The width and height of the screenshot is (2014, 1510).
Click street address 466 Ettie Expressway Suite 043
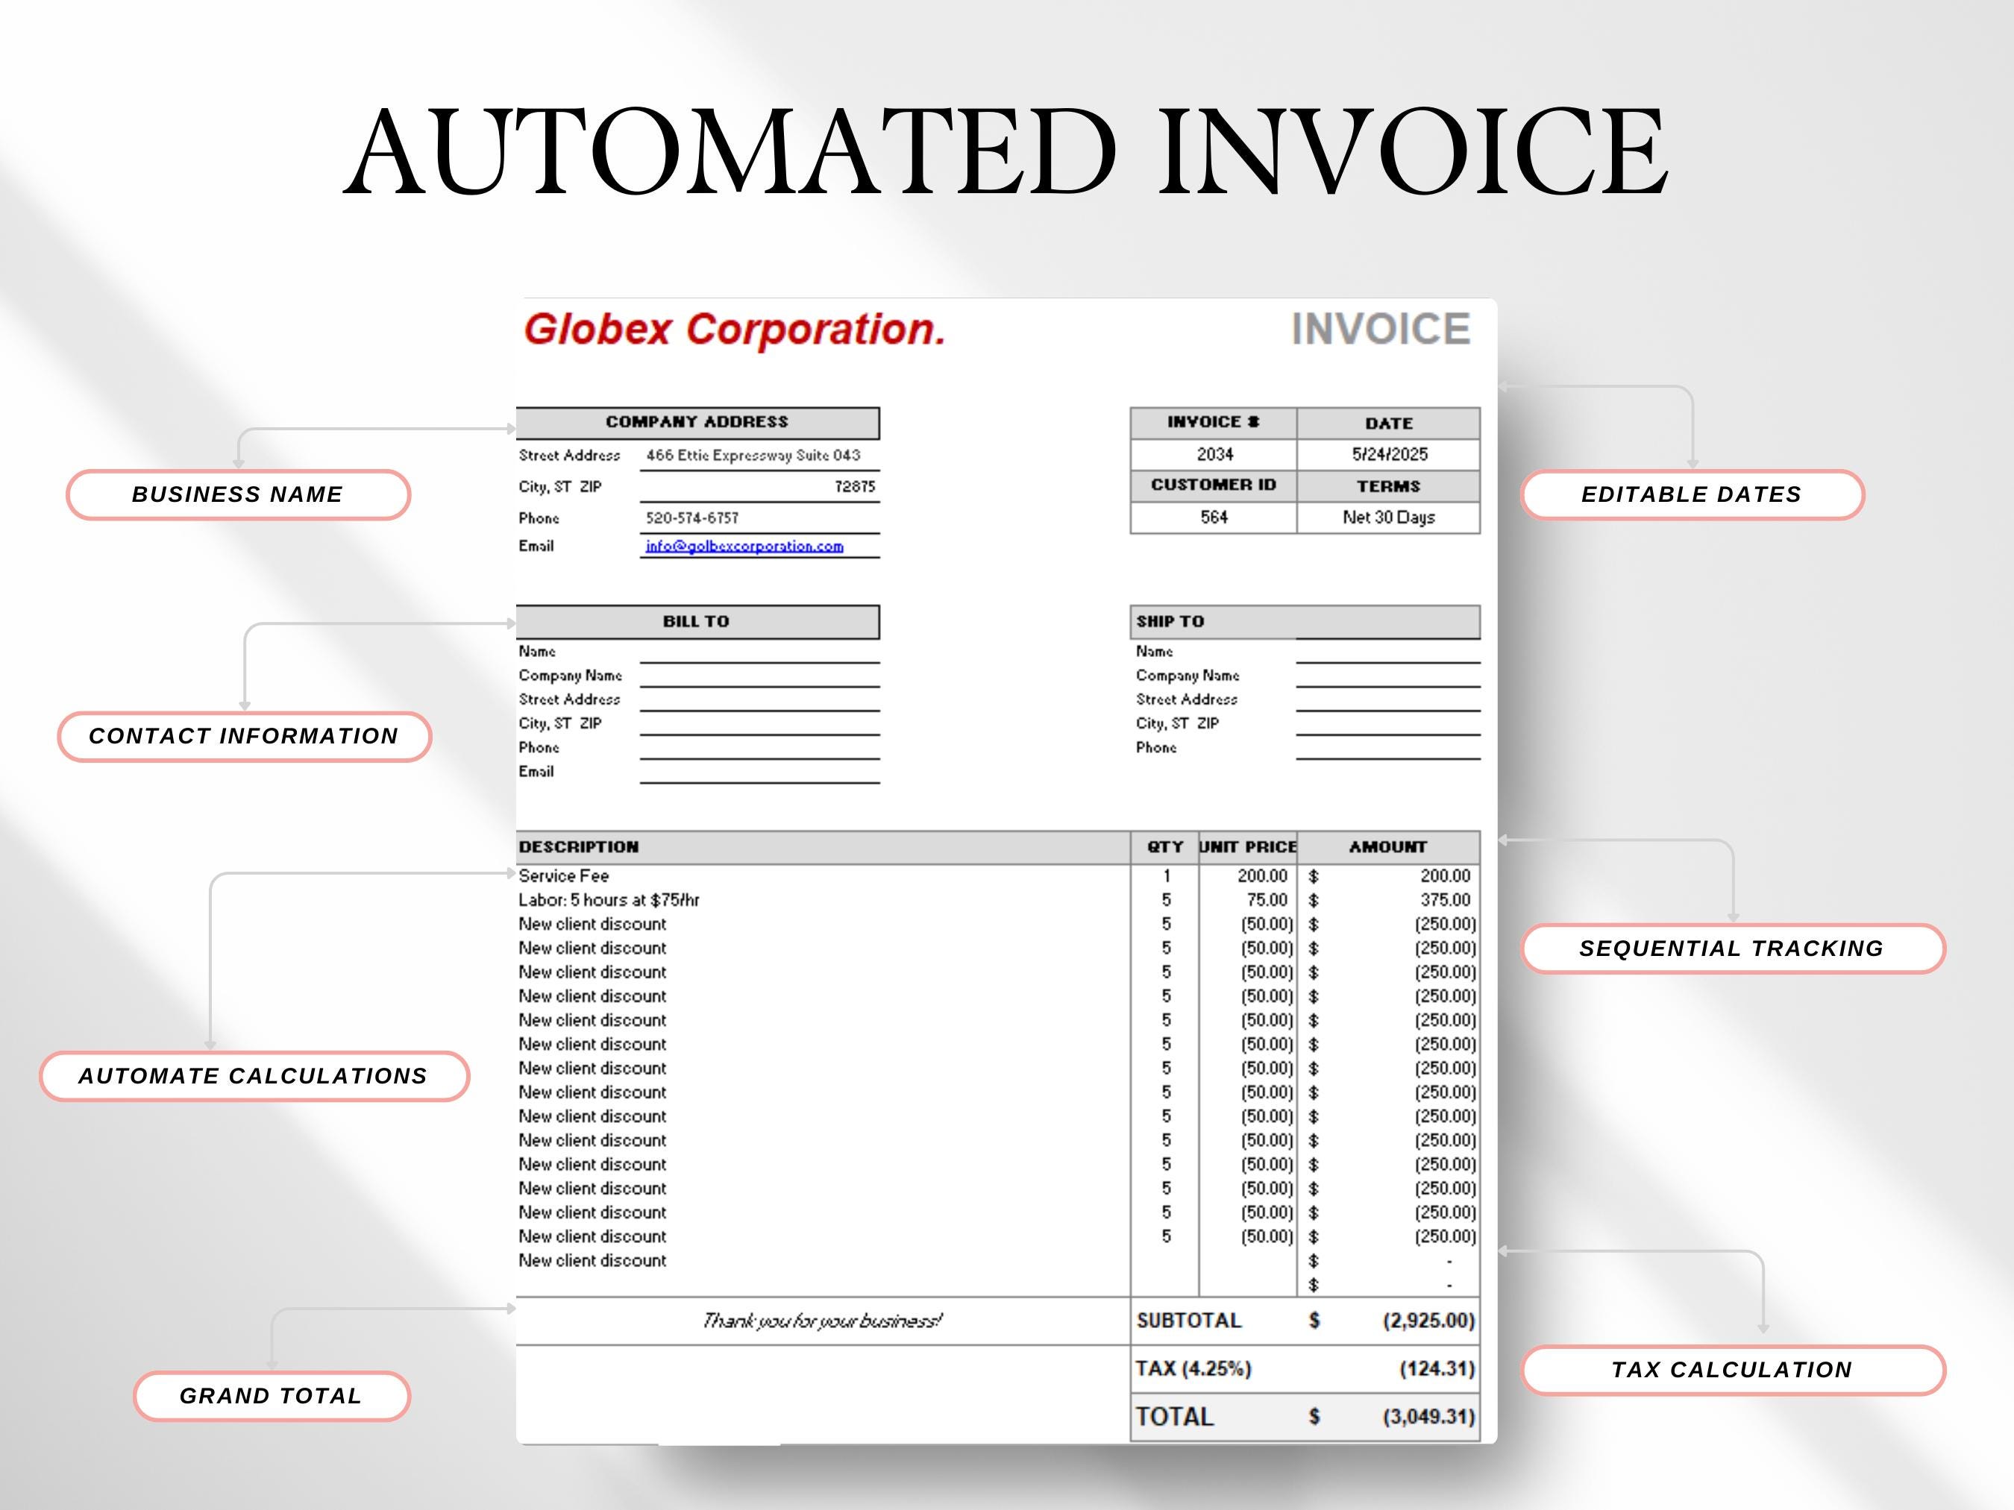tap(753, 455)
